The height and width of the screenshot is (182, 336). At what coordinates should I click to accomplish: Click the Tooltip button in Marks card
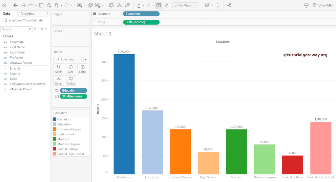click(x=71, y=81)
